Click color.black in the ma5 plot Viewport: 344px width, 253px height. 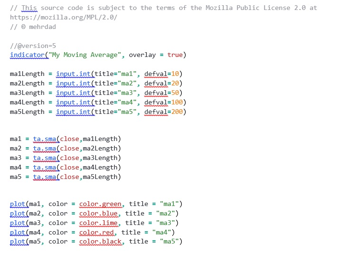tap(100, 242)
